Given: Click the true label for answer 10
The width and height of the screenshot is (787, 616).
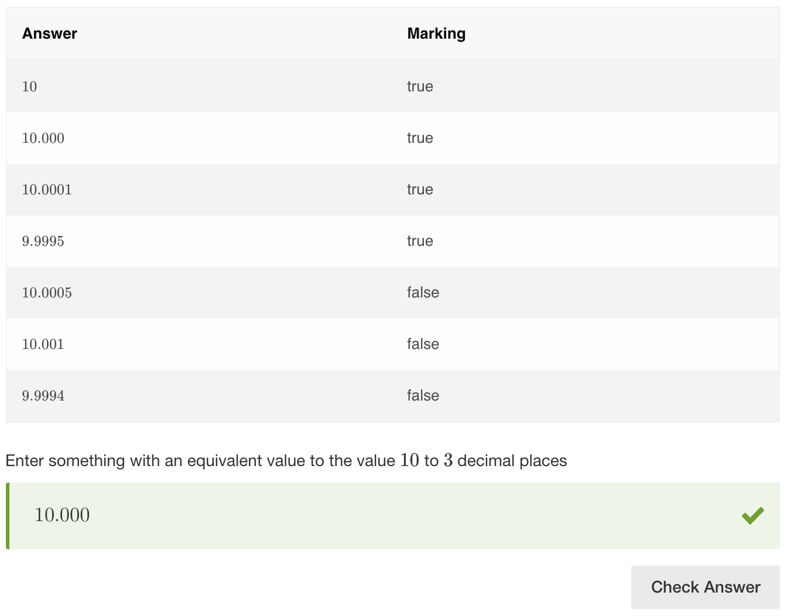Looking at the screenshot, I should tap(420, 86).
